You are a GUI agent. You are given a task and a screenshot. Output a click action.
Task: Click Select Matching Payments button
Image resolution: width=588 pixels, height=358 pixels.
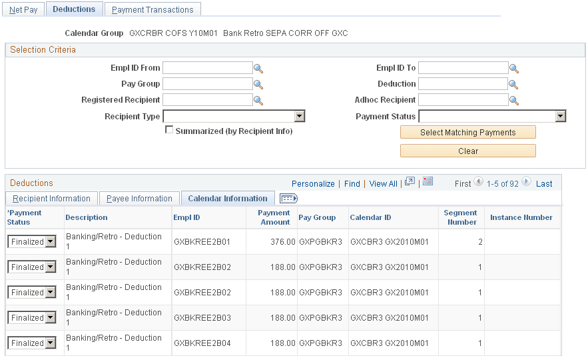pos(467,133)
